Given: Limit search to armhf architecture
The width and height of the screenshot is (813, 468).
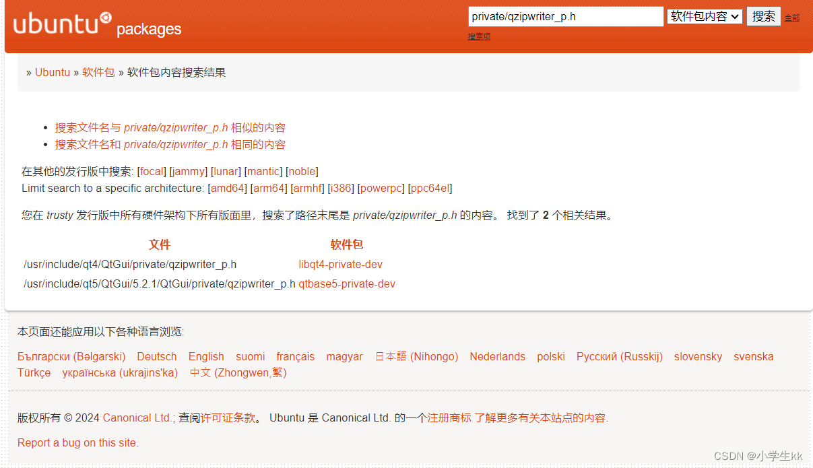Looking at the screenshot, I should (x=308, y=189).
